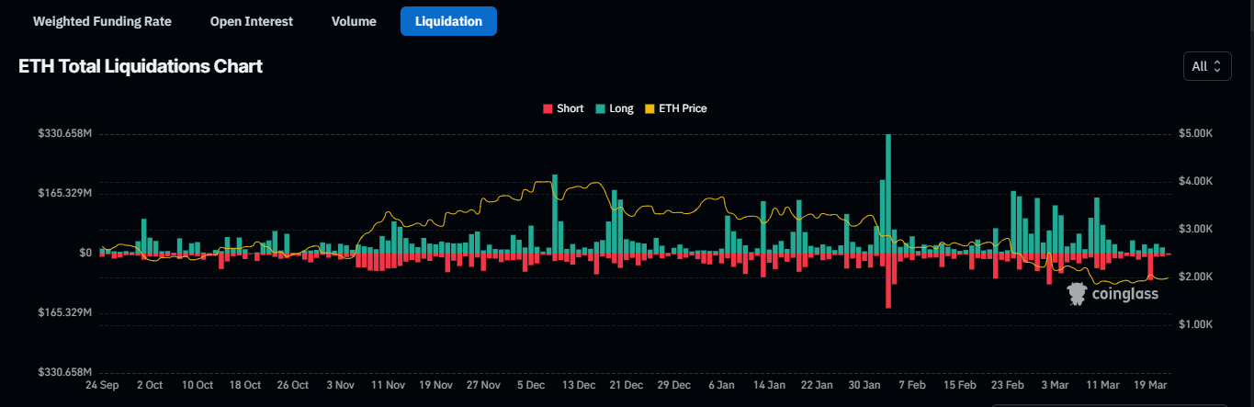Toggle the Short series in legend

(x=563, y=108)
